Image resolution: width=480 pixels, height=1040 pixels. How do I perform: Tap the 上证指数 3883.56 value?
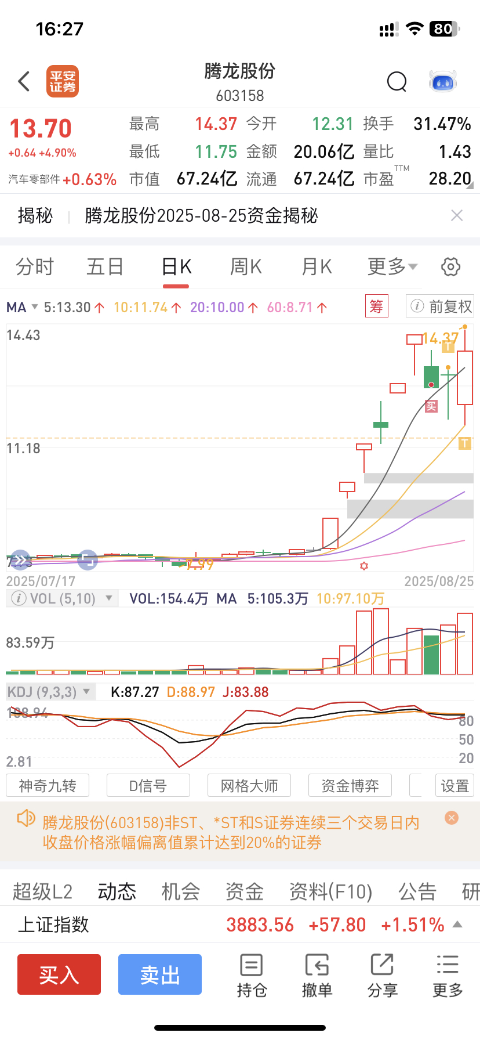(x=260, y=925)
